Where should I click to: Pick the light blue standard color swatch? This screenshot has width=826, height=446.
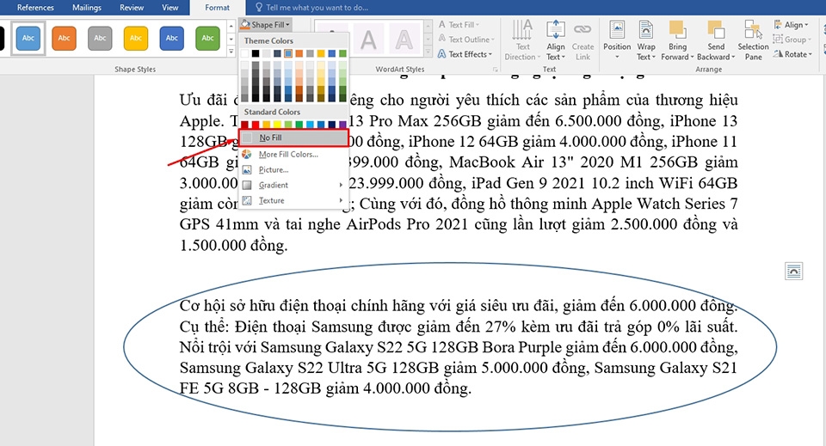[310, 125]
